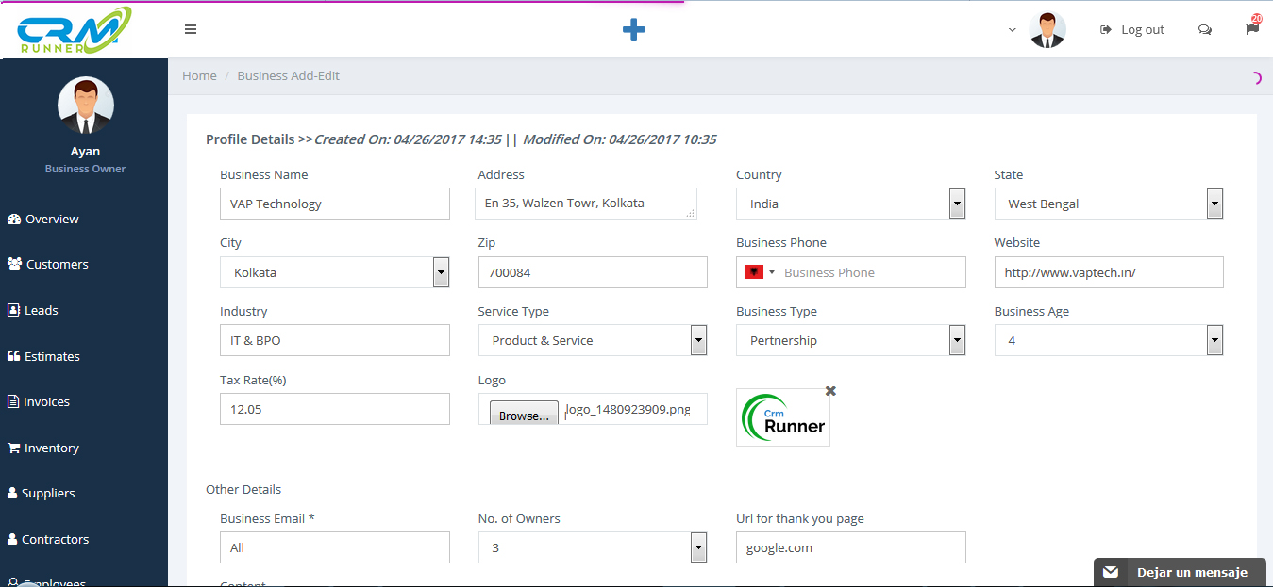This screenshot has width=1273, height=587.
Task: Open Suppliers section from the sidebar
Action: [48, 492]
